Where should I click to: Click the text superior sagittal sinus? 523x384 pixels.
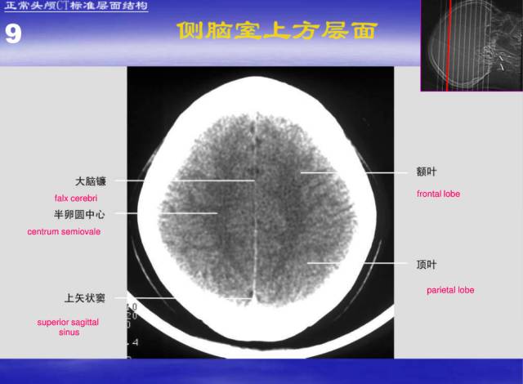68,328
